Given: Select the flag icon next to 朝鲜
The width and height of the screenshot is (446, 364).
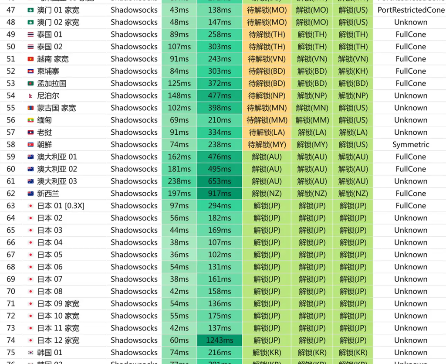Looking at the screenshot, I should [30, 145].
